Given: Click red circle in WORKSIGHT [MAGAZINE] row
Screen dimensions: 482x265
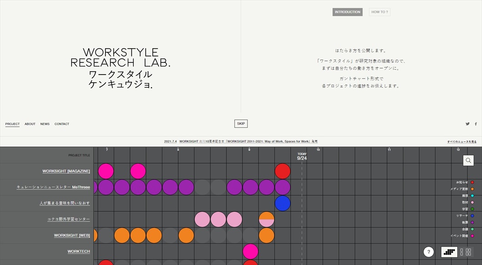Looking at the screenshot, I should (x=282, y=171).
